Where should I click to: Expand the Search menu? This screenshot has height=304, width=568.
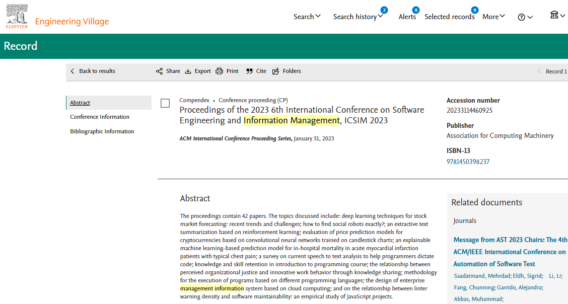pos(307,17)
